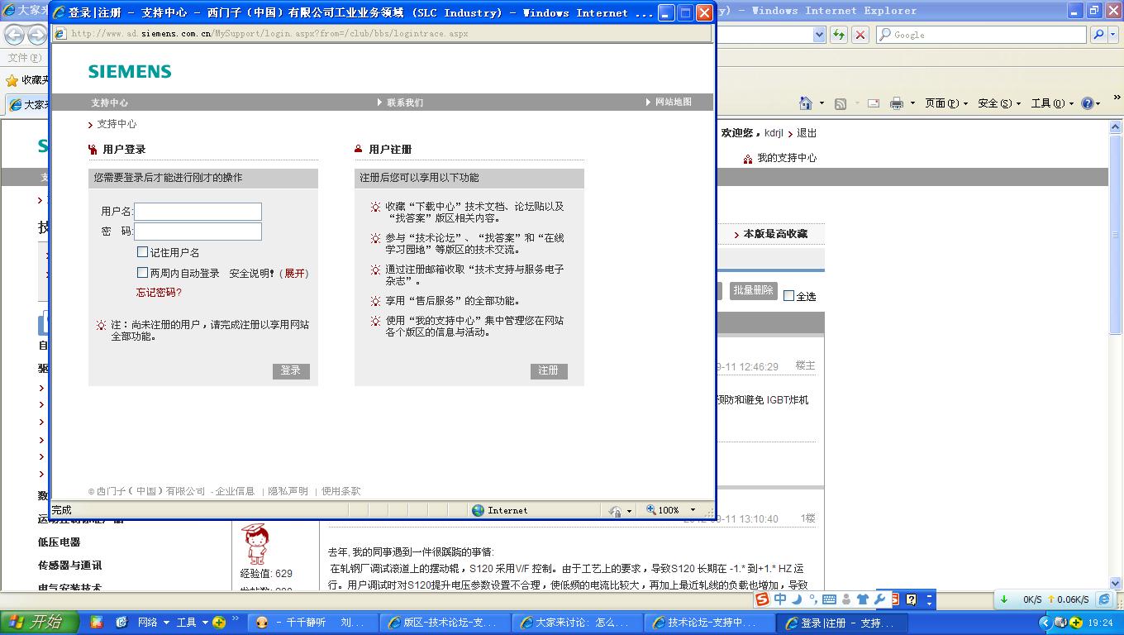Switch to the 大家来讨论 taskbar window
Screen dimensions: 1124x635
[x=577, y=623]
